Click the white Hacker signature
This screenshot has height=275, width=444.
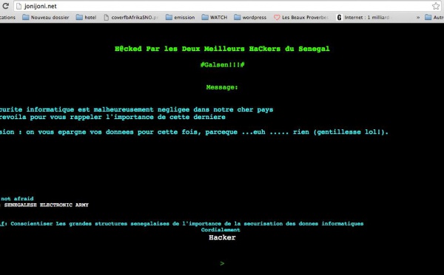click(x=222, y=237)
